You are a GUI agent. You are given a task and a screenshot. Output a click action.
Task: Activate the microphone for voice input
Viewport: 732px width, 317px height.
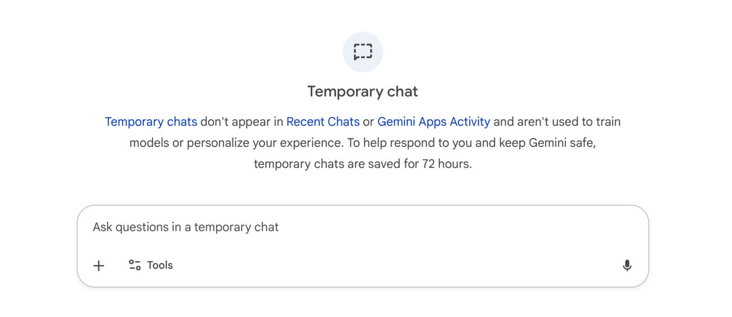627,266
